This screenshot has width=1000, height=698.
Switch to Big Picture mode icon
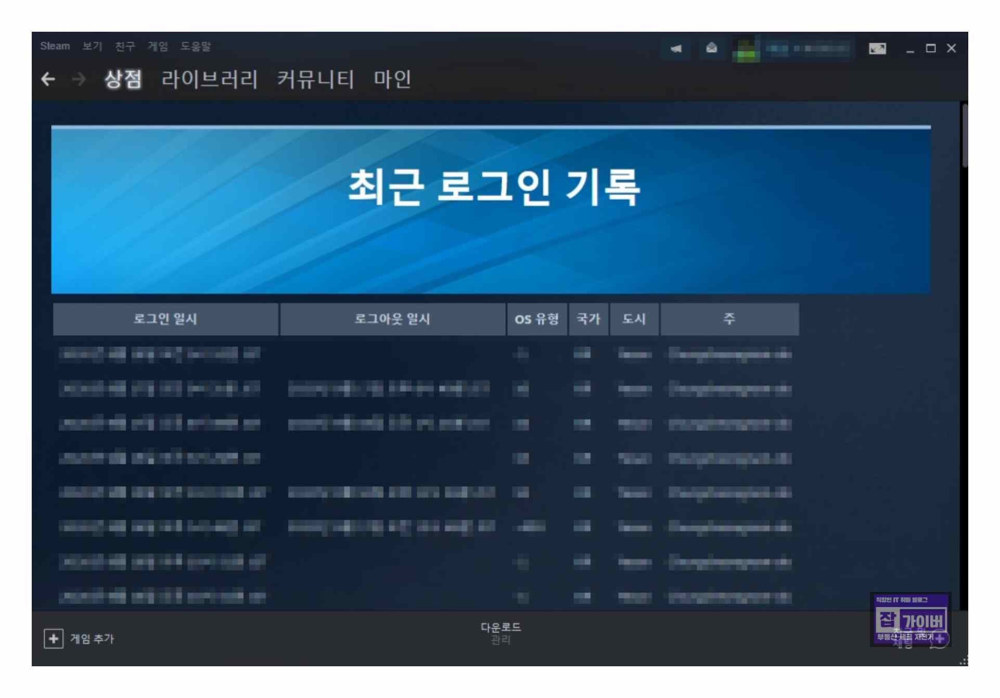tap(877, 49)
